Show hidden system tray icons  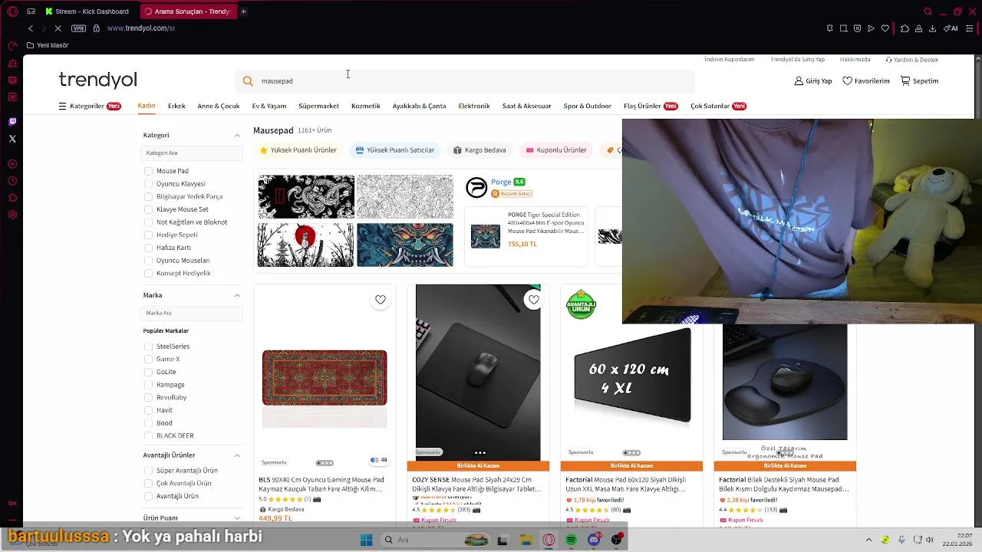[x=868, y=540]
